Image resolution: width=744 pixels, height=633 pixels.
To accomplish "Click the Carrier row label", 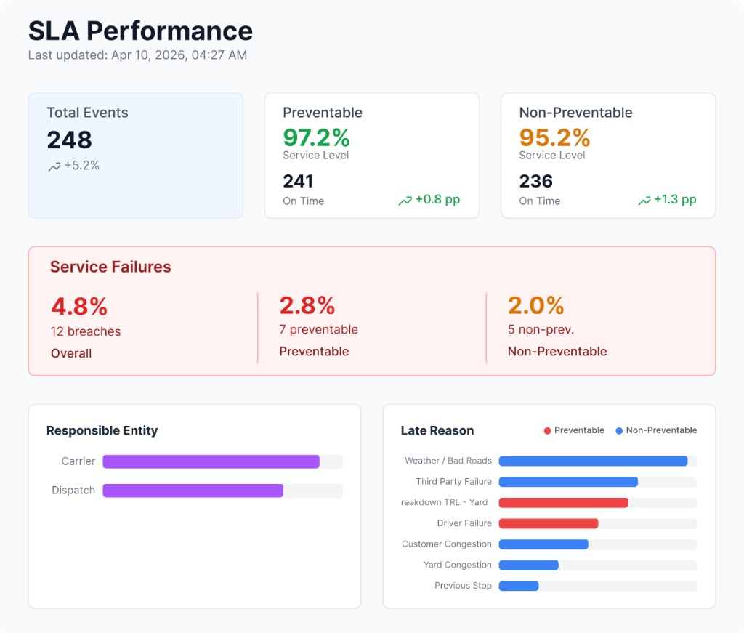I will click(x=78, y=461).
